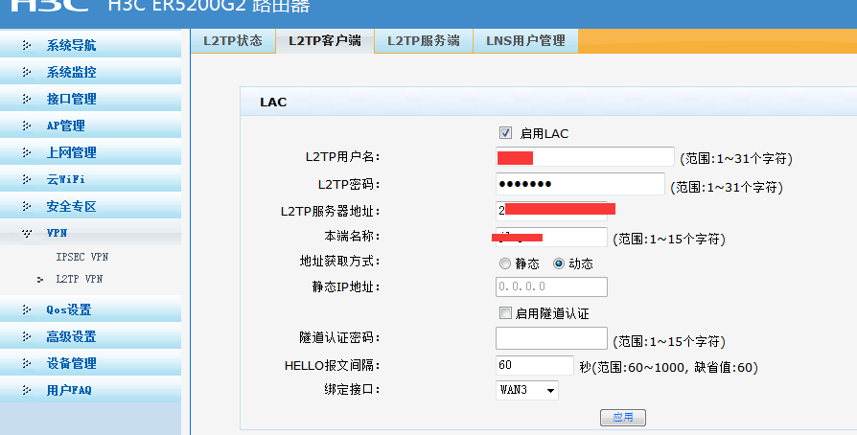Screen dimensions: 857x435
Task: Open 云WiFi in the sidebar
Action: [x=65, y=179]
